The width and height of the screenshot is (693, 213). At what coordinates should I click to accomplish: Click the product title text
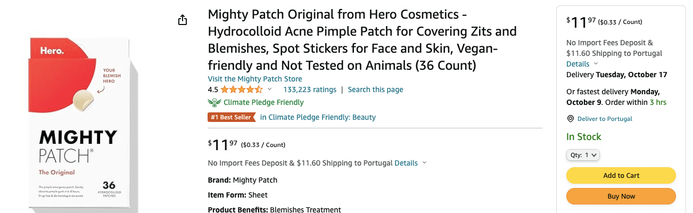pyautogui.click(x=362, y=40)
